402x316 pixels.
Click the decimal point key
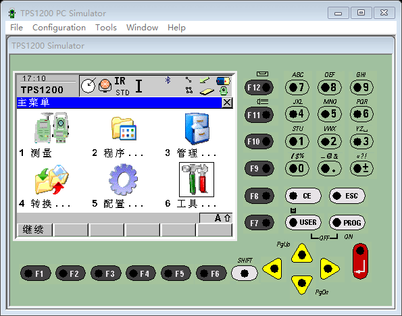(330, 168)
